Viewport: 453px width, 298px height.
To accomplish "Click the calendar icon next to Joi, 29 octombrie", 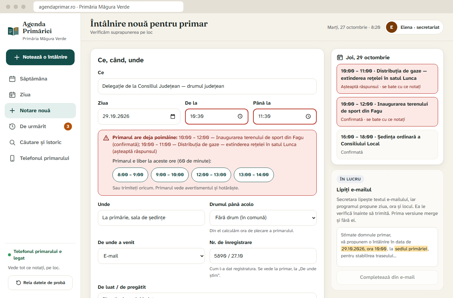I will 340,57.
